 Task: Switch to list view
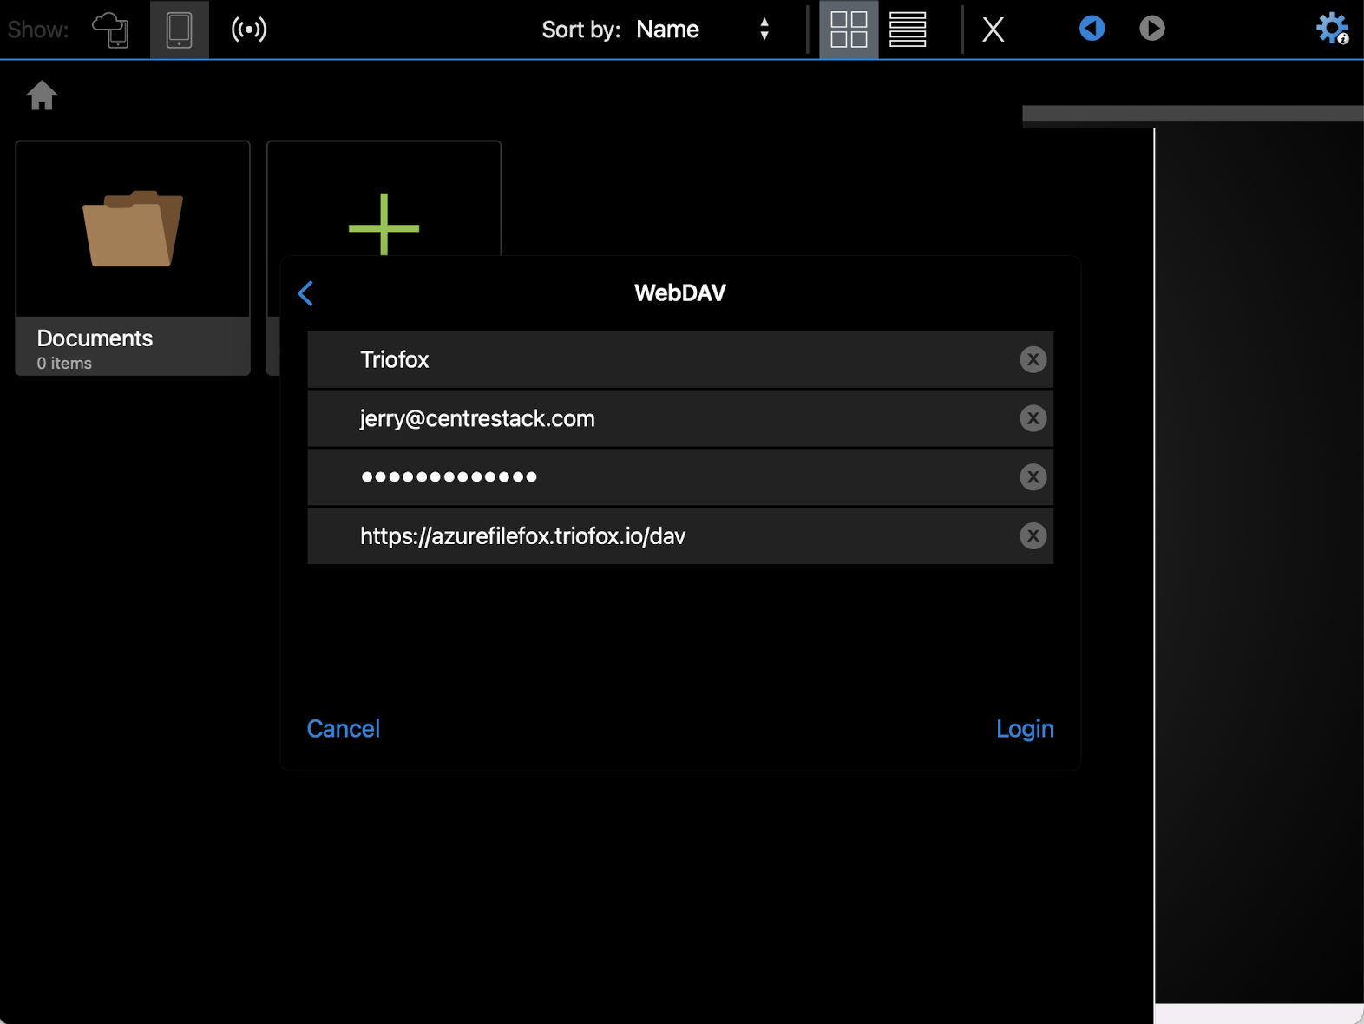(x=908, y=30)
